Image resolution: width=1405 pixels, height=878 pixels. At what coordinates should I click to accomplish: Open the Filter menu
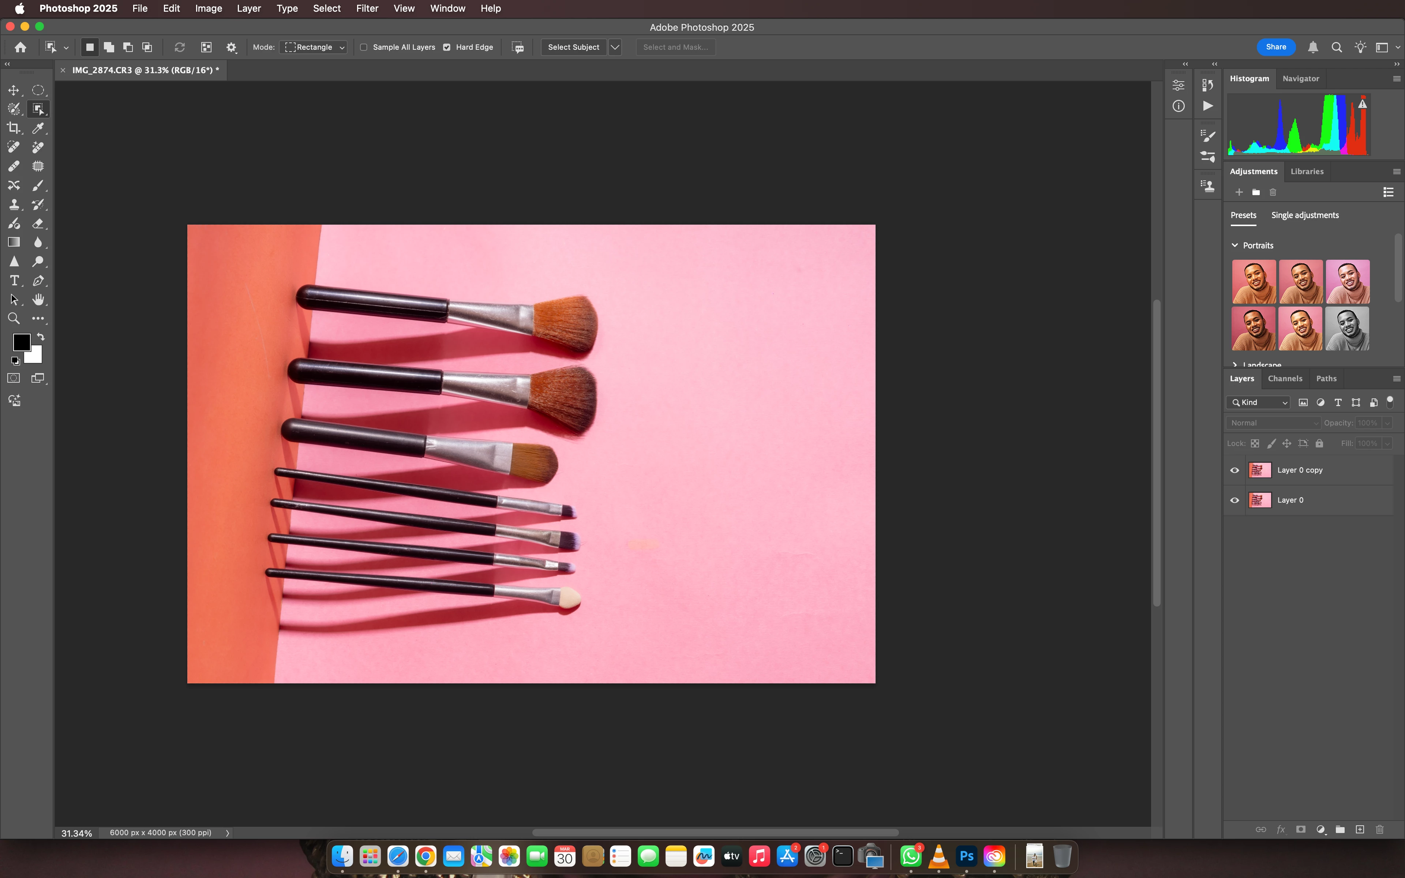367,8
